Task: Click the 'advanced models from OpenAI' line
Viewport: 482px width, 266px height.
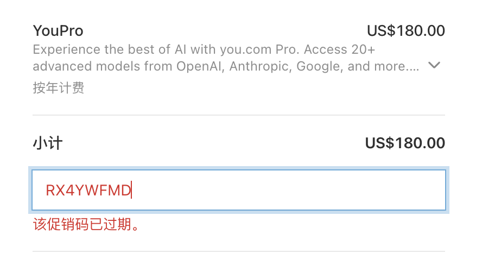Action: tap(226, 66)
